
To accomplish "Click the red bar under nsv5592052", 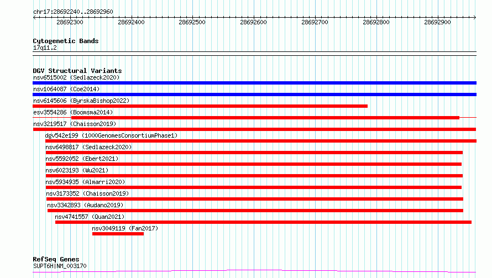I will (x=254, y=164).
